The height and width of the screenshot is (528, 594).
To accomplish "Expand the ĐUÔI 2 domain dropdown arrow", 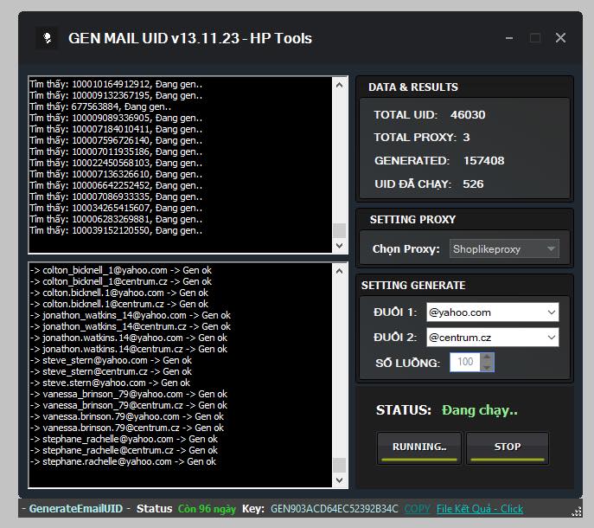I will point(552,338).
